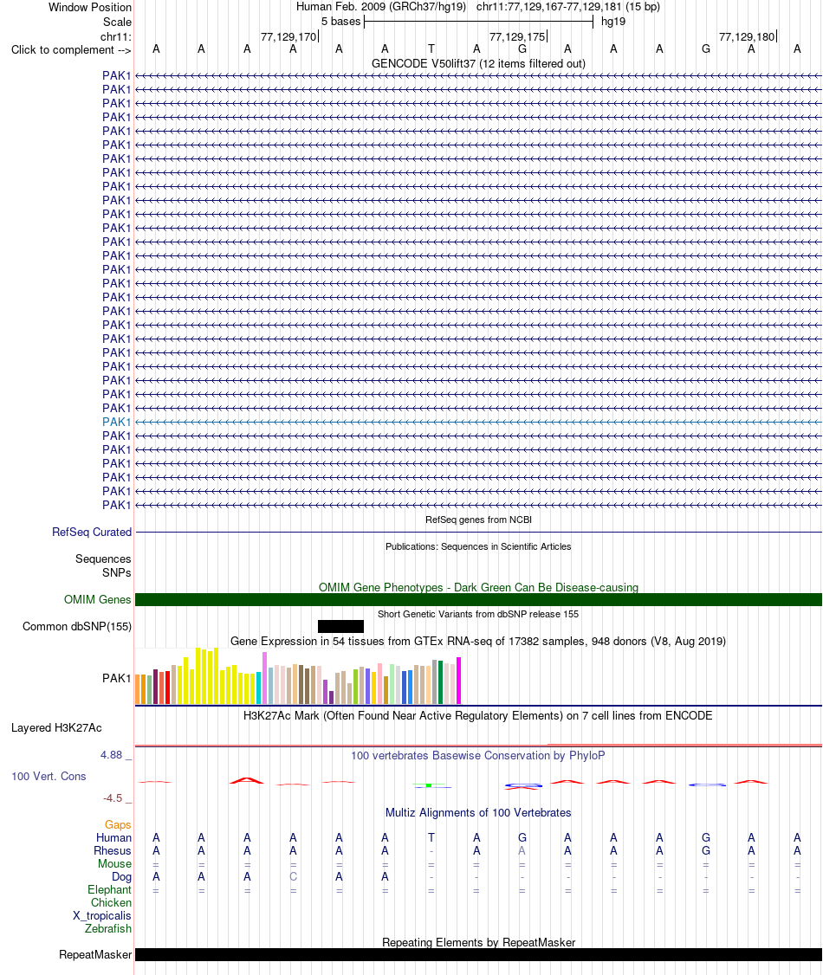This screenshot has width=823, height=975.
Task: Click the C base in Dog row
Action: 293,877
